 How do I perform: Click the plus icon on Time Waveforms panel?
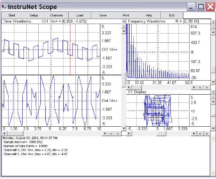pyautogui.click(x=124, y=21)
